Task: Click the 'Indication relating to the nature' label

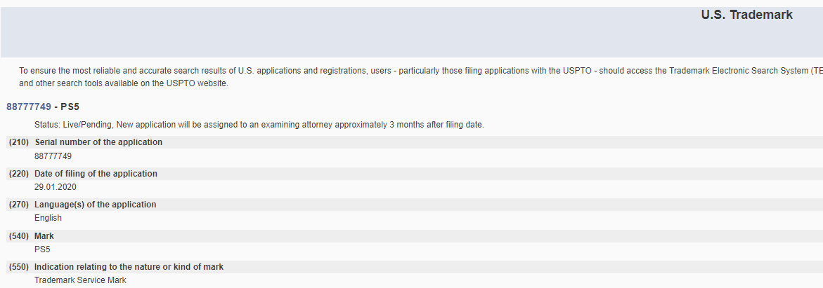Action: [129, 267]
